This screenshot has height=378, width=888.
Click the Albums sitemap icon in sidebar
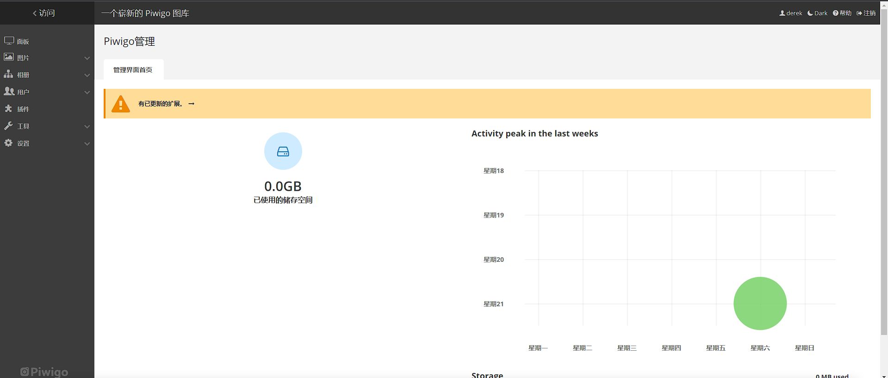[9, 74]
